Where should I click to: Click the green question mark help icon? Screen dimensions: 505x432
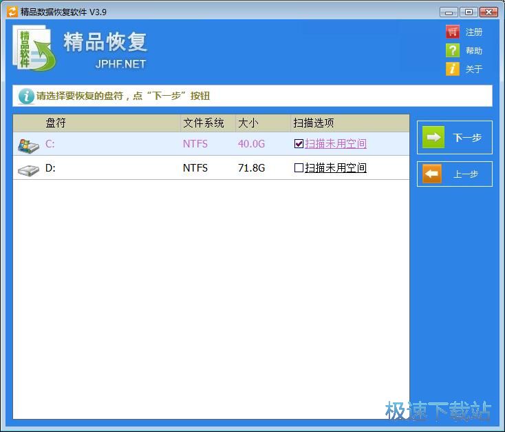pos(453,50)
